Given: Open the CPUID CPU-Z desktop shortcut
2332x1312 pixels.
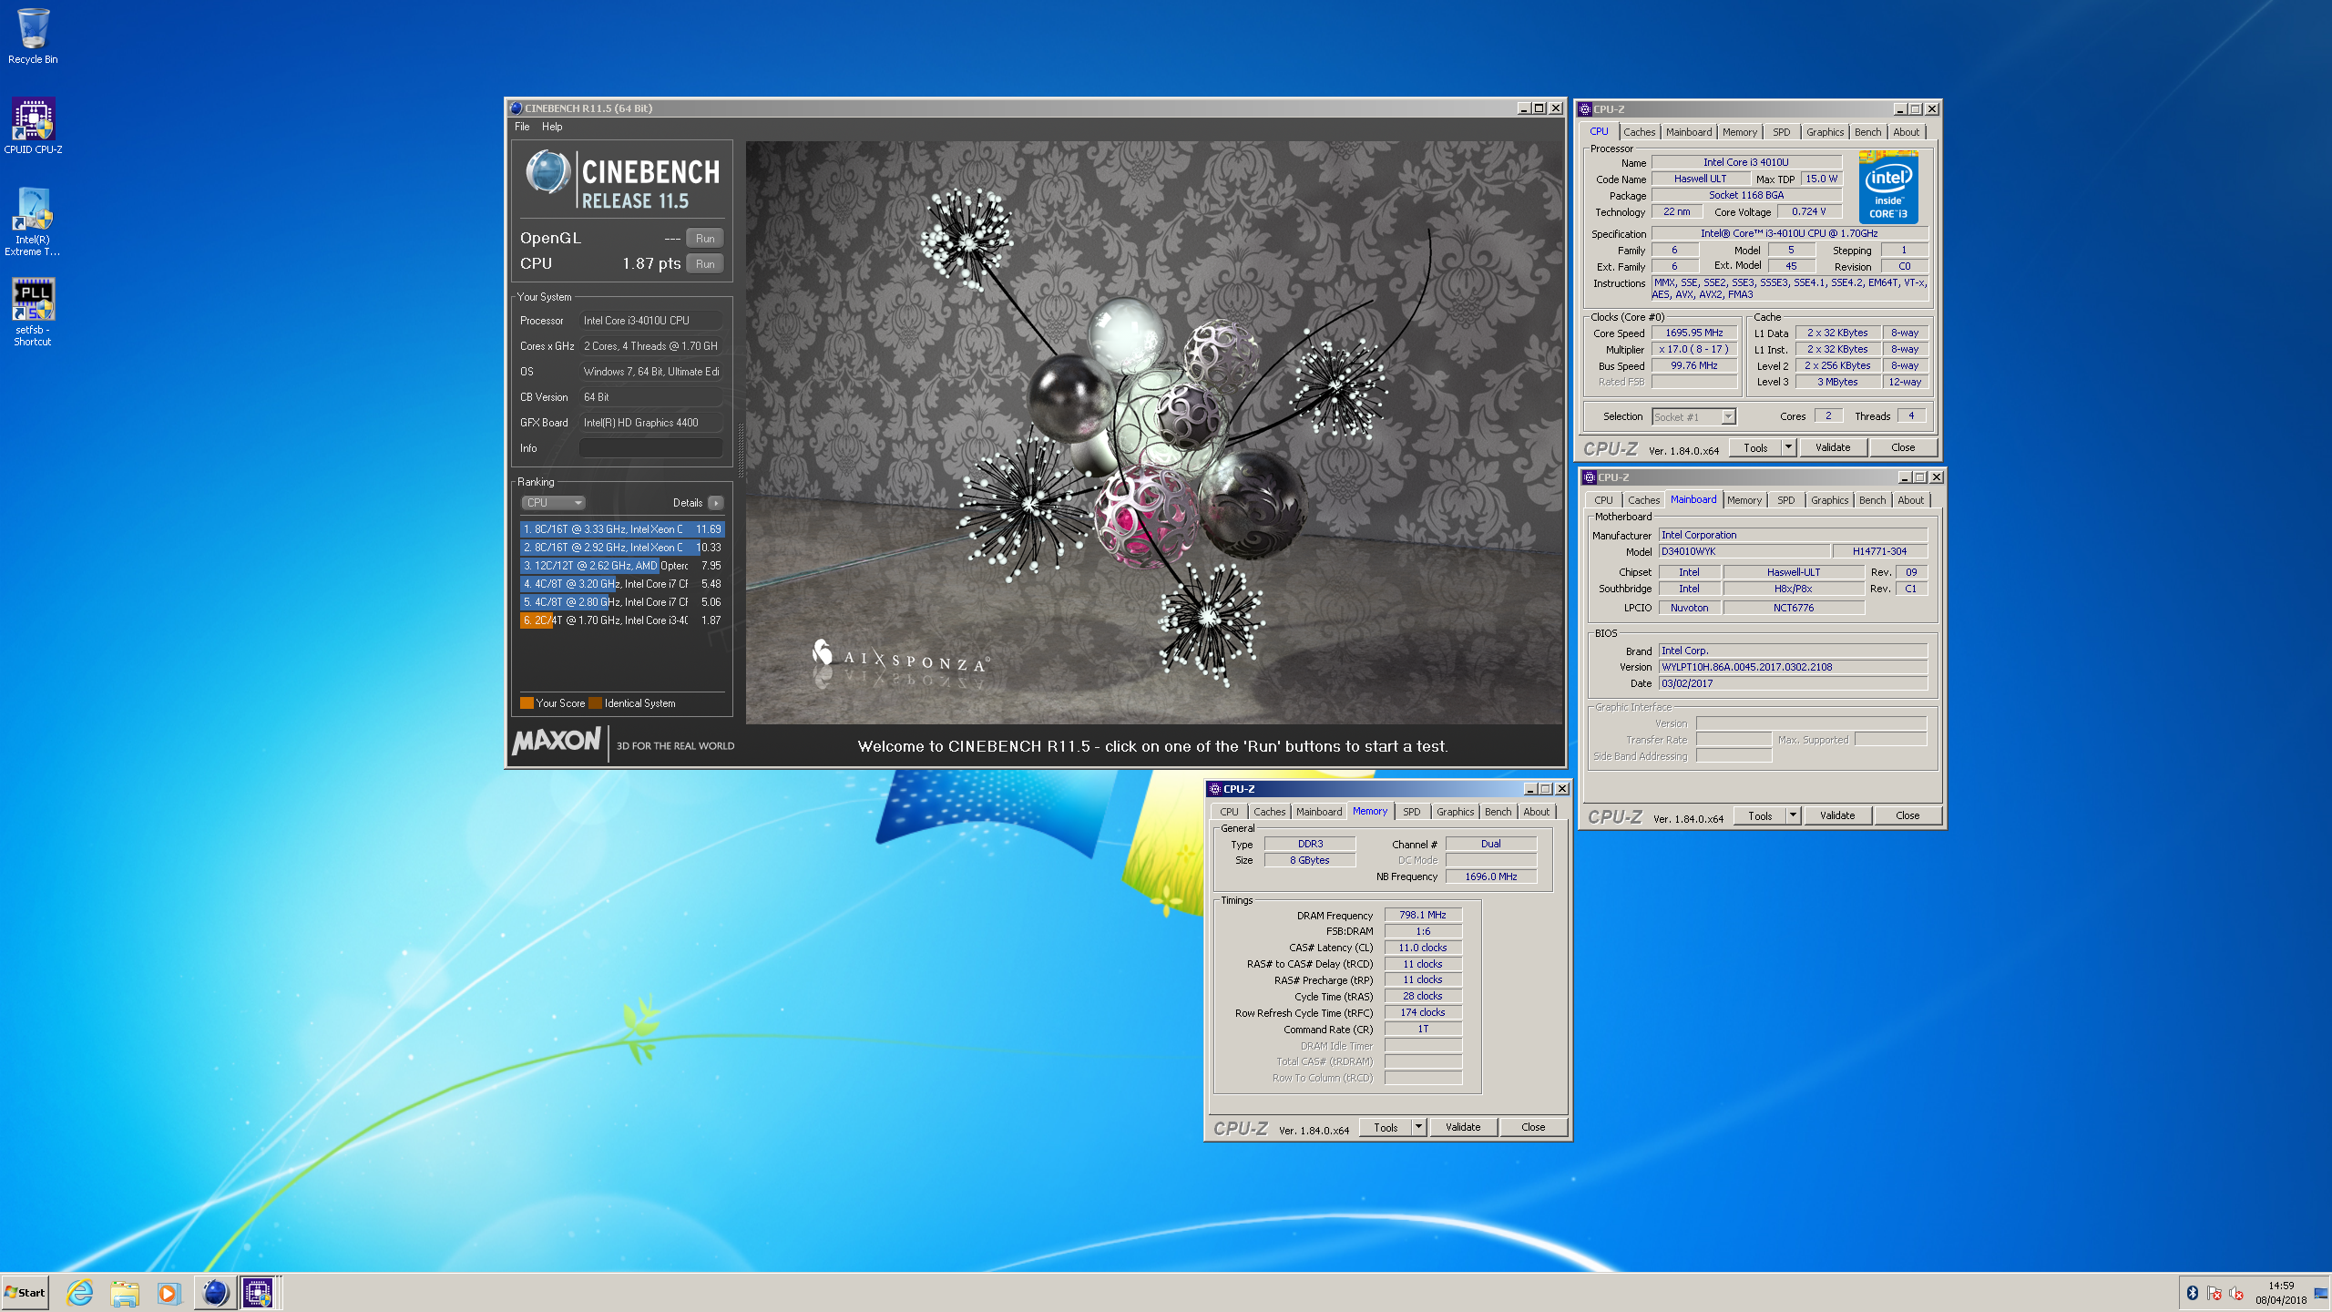Looking at the screenshot, I should point(33,126).
